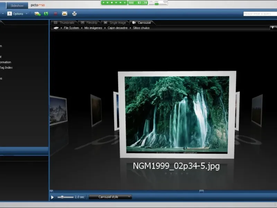
Task: Click the import images toolbar icon
Action: [x=37, y=14]
